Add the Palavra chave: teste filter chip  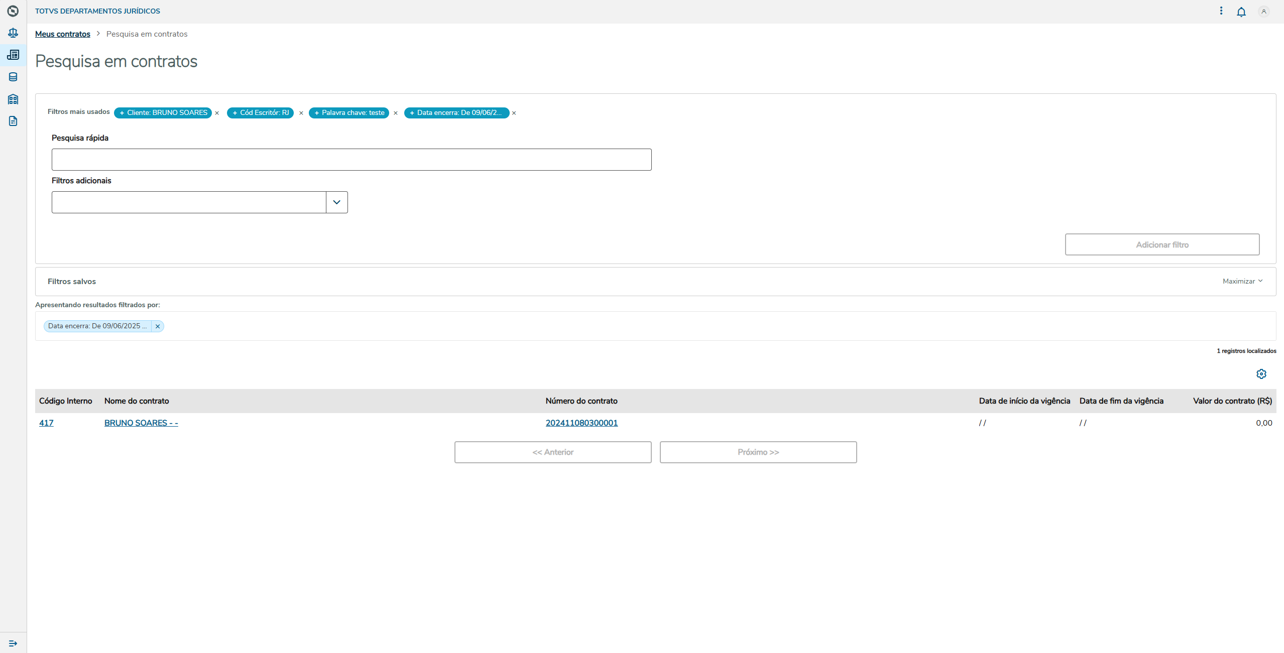pos(349,113)
